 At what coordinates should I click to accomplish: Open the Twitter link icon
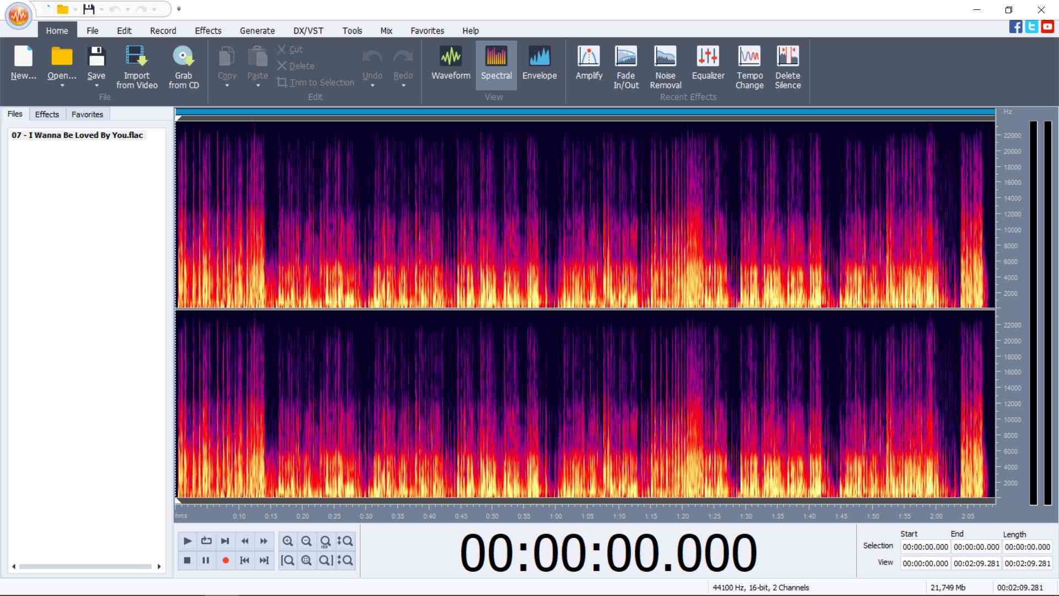[x=1031, y=26]
